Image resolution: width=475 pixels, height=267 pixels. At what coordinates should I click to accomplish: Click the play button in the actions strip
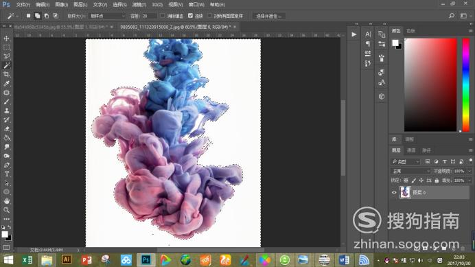354,34
